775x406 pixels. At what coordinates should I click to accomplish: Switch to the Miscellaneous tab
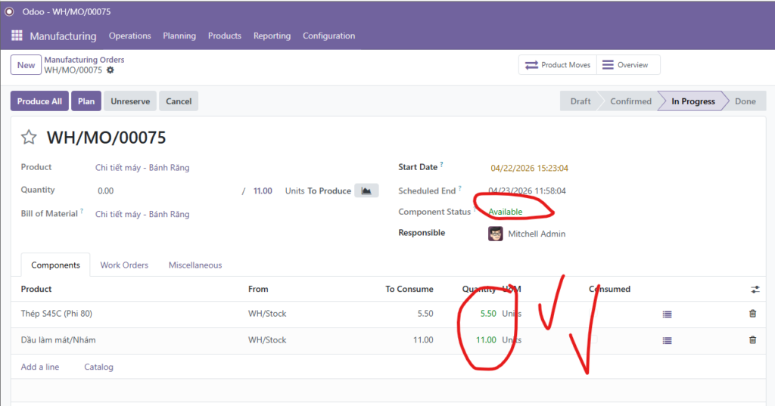(195, 265)
